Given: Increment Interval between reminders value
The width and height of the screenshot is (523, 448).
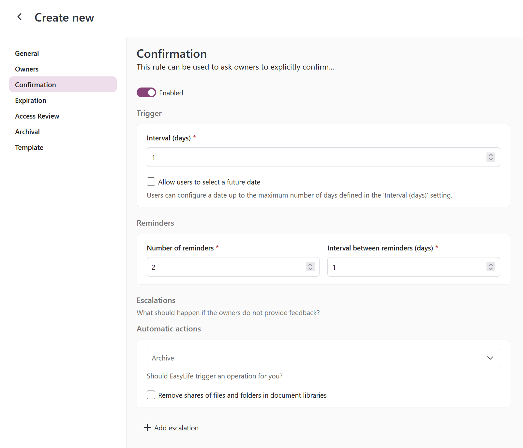Looking at the screenshot, I should pyautogui.click(x=490, y=265).
